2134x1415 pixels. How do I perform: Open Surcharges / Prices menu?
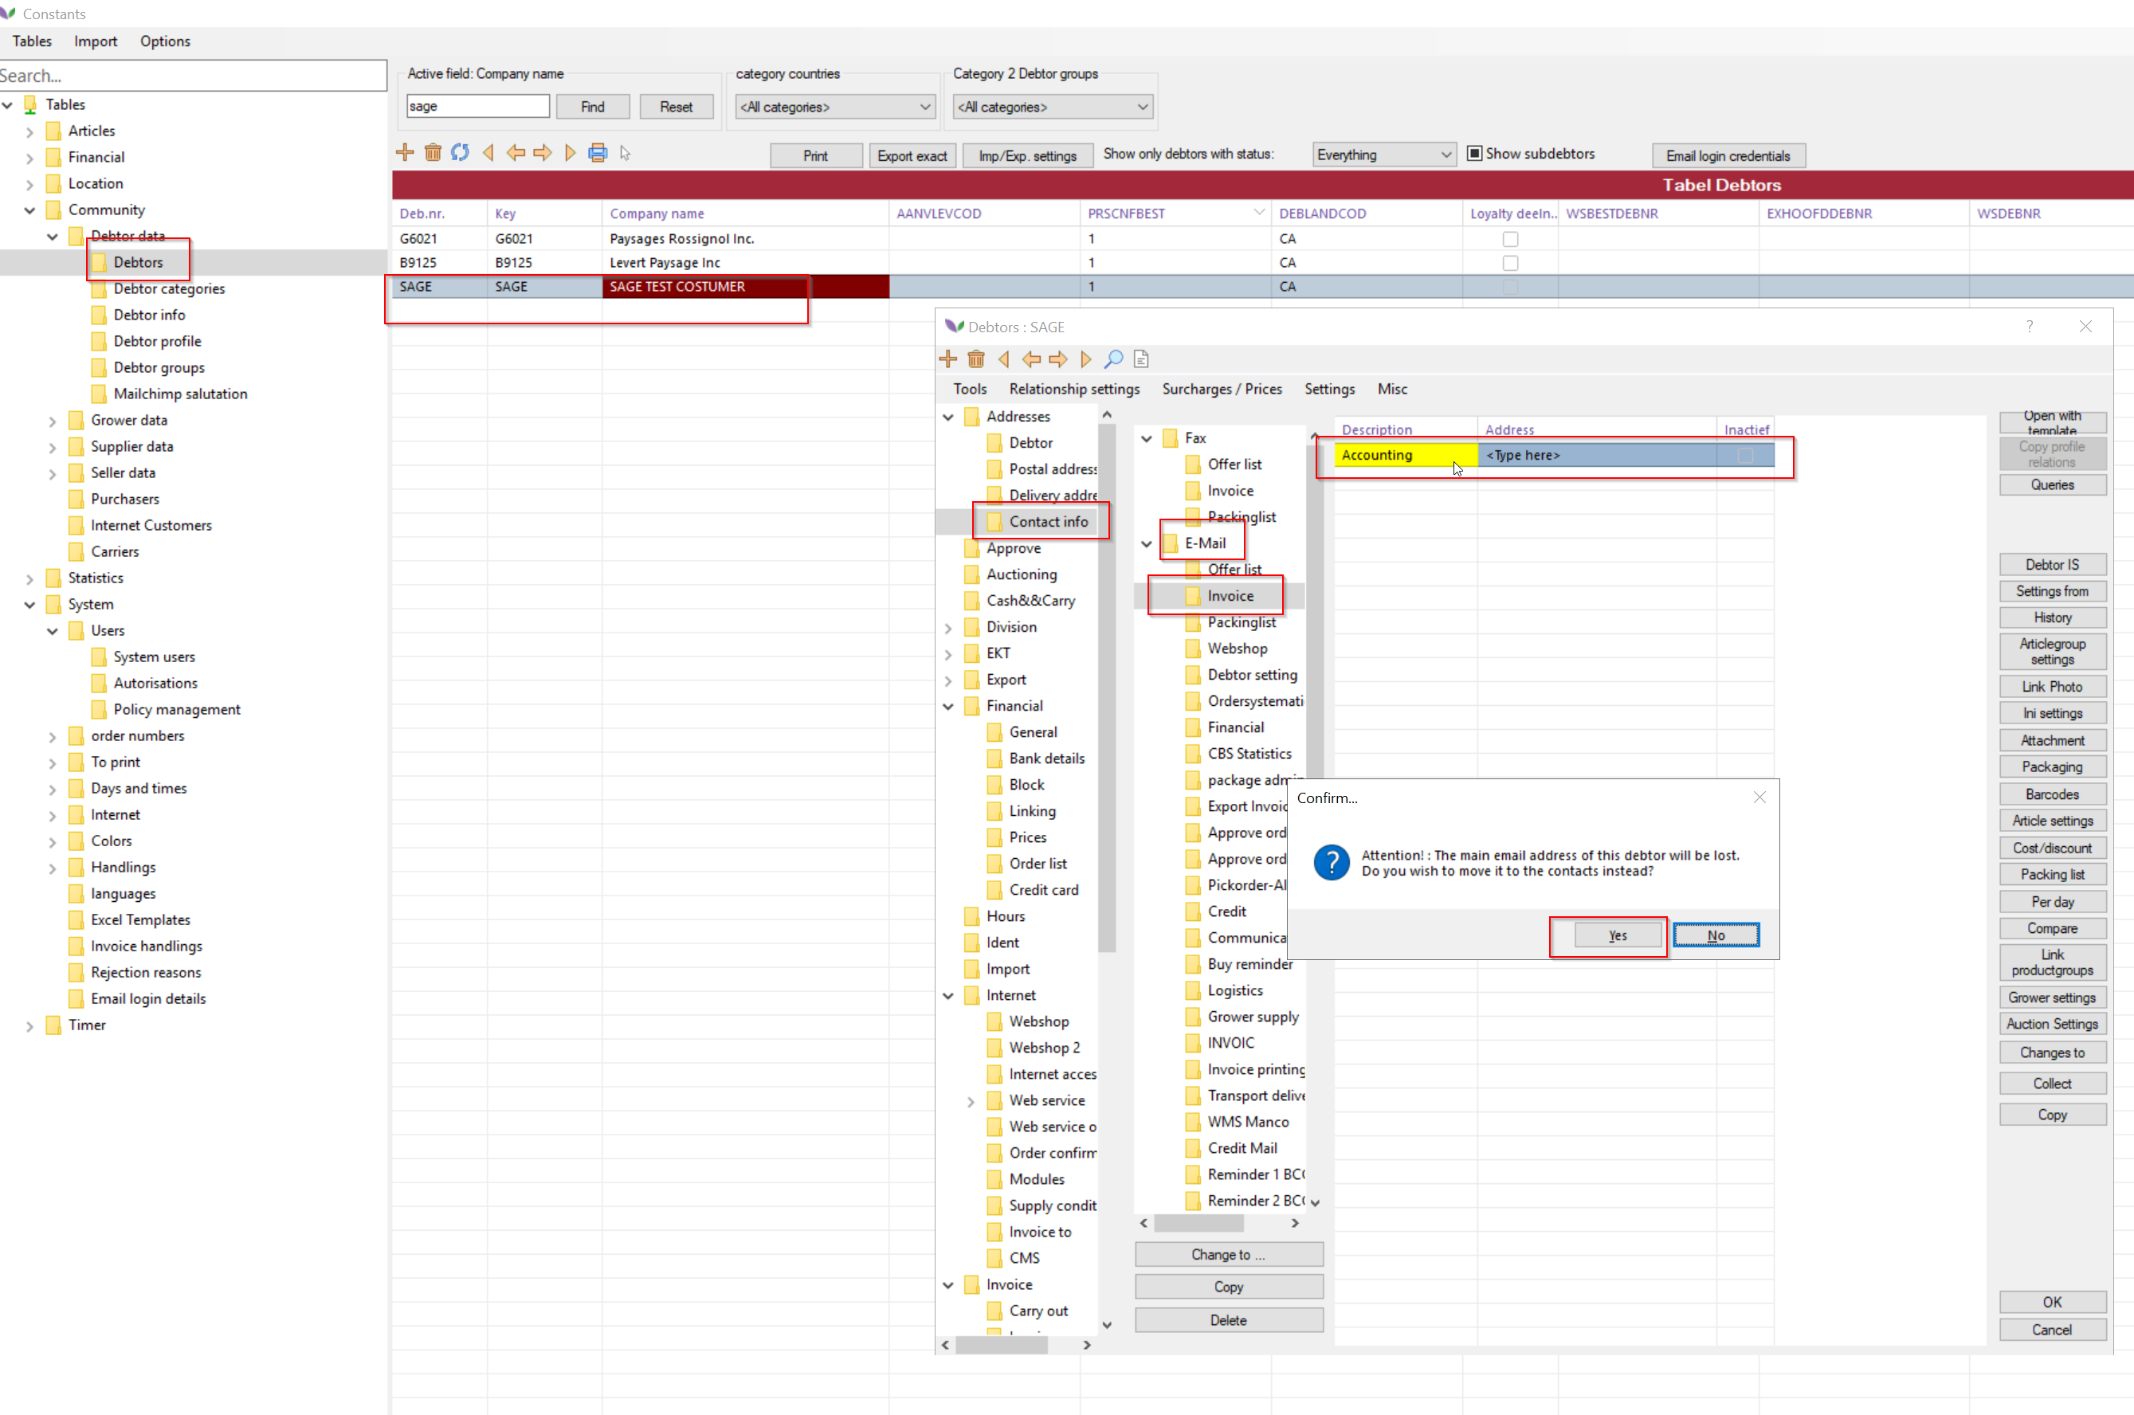click(x=1222, y=389)
